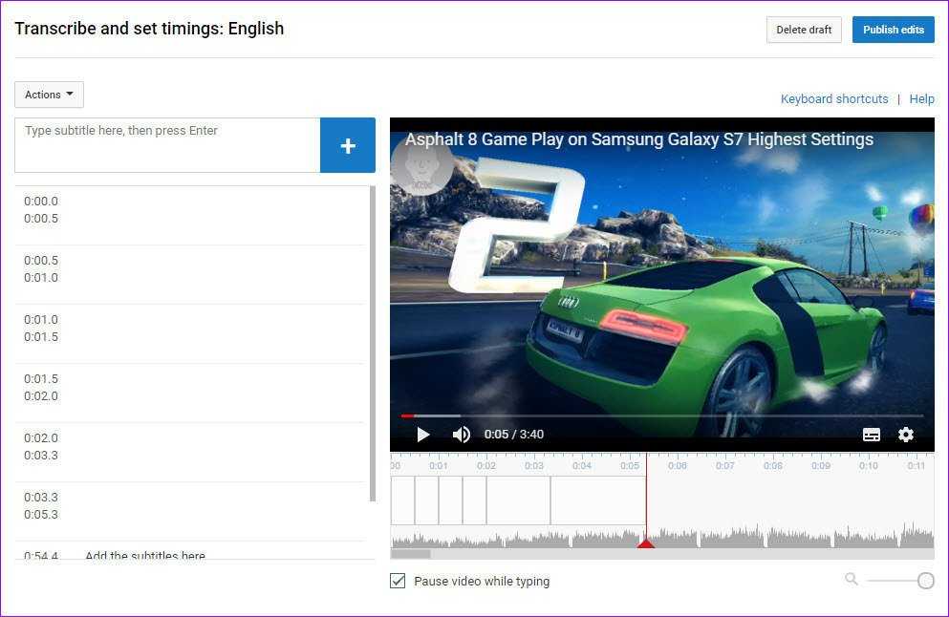The width and height of the screenshot is (949, 617).
Task: Select the 0:02.0 to 0:03.3 subtitle row
Action: point(191,447)
